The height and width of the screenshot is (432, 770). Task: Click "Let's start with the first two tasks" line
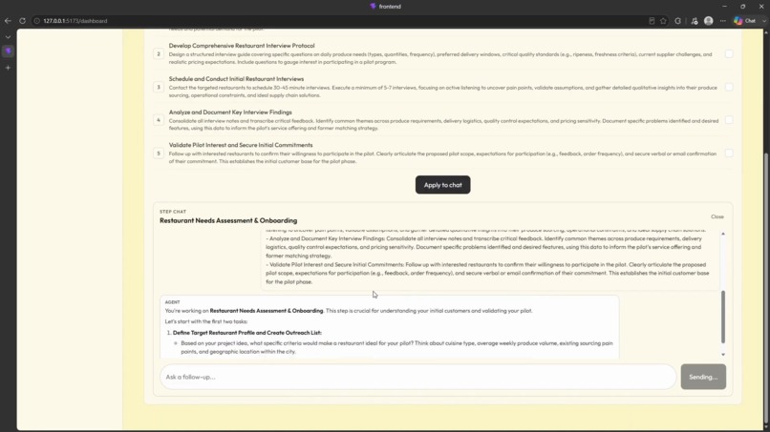point(206,321)
